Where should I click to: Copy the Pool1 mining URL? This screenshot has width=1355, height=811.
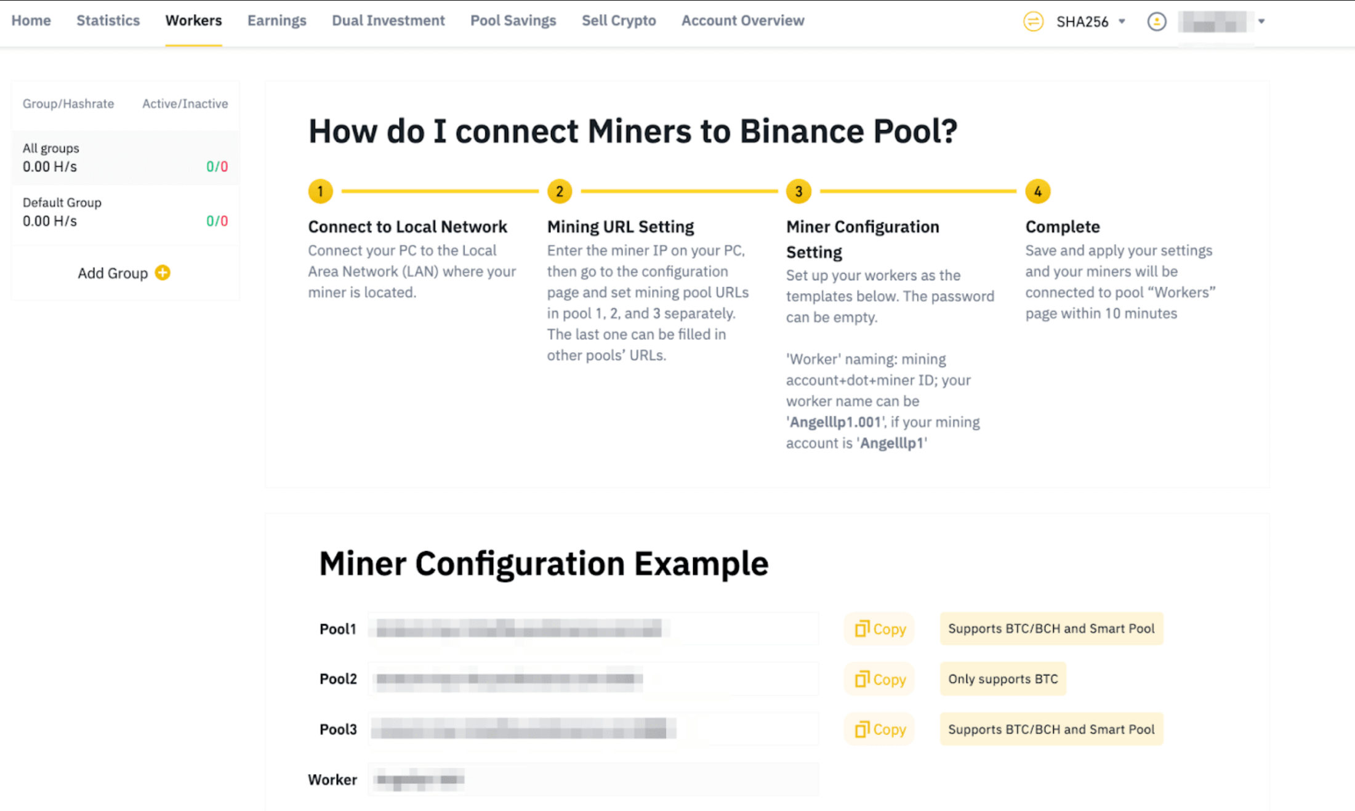(x=879, y=629)
